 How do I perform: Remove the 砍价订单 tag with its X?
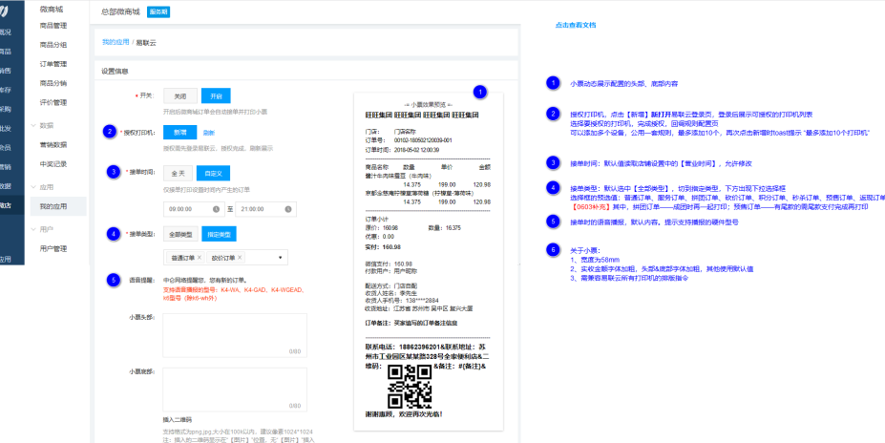[239, 258]
